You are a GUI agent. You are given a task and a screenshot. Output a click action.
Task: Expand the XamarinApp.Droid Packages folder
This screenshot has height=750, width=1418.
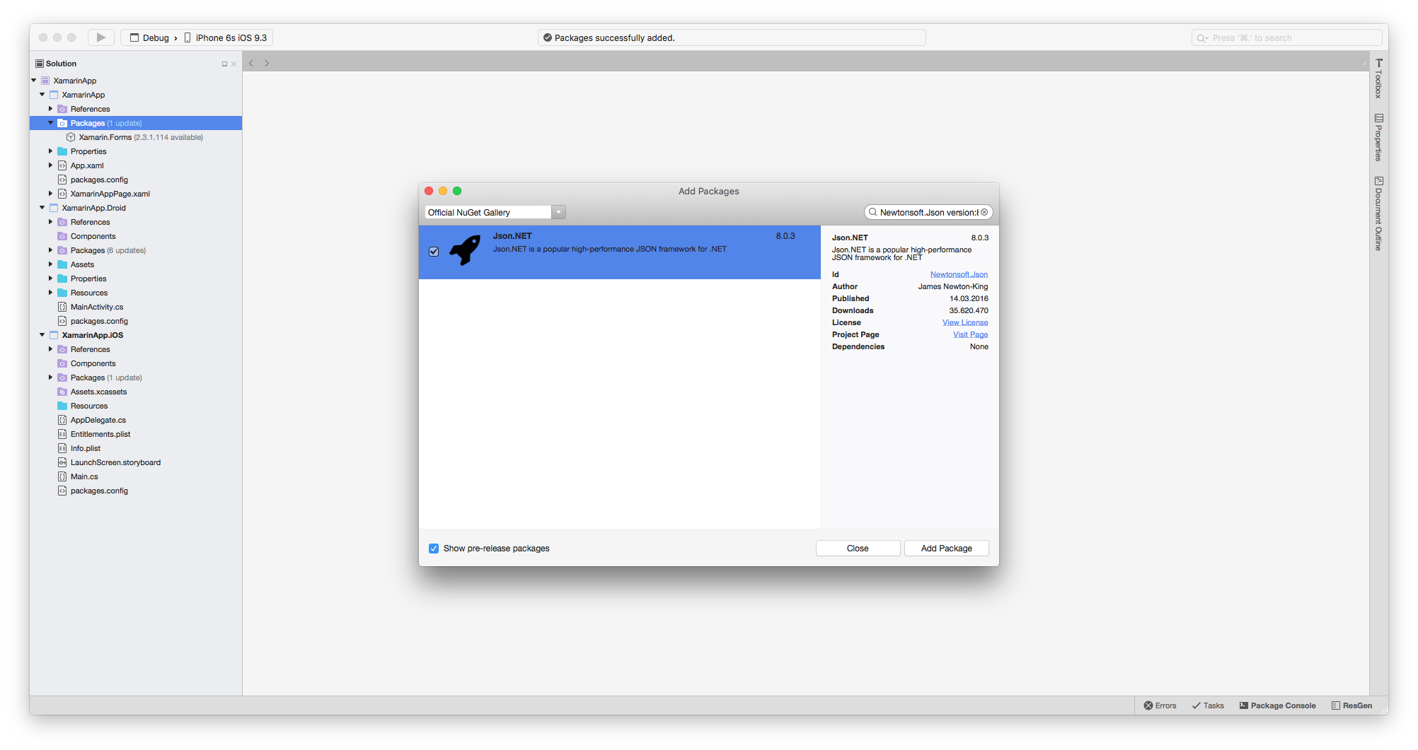(51, 250)
